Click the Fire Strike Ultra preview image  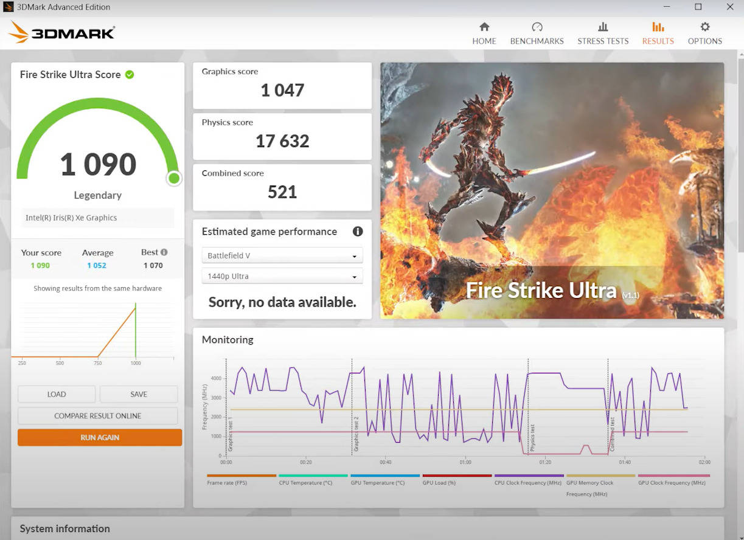(x=552, y=190)
